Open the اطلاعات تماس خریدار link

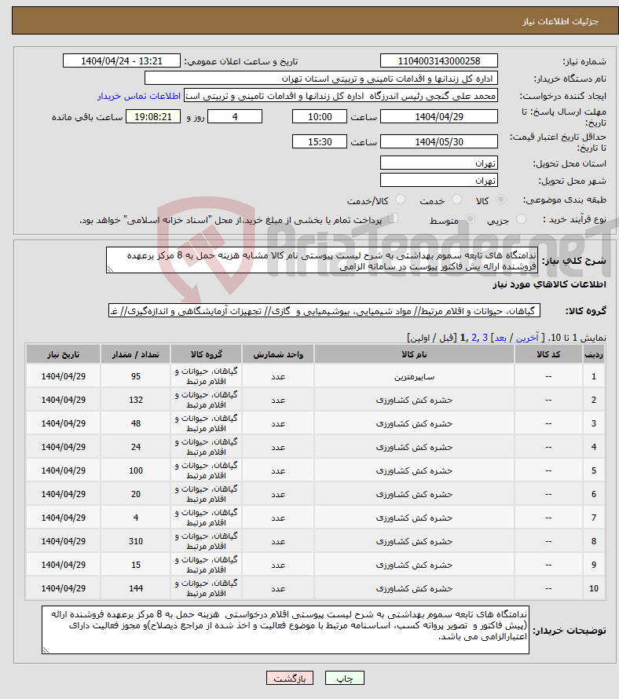click(x=139, y=97)
